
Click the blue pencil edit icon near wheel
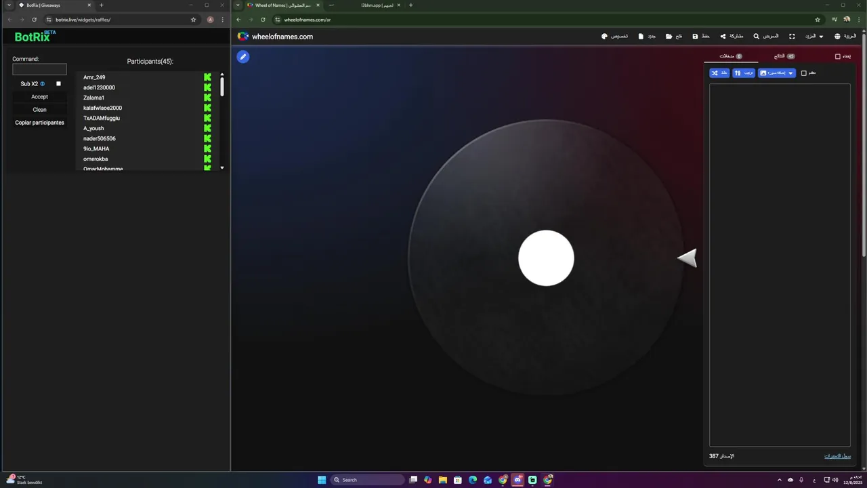[243, 57]
